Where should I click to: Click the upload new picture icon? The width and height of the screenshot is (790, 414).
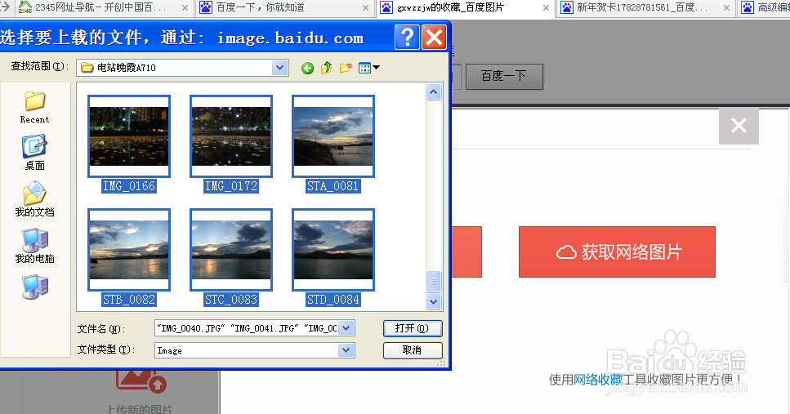click(x=141, y=381)
